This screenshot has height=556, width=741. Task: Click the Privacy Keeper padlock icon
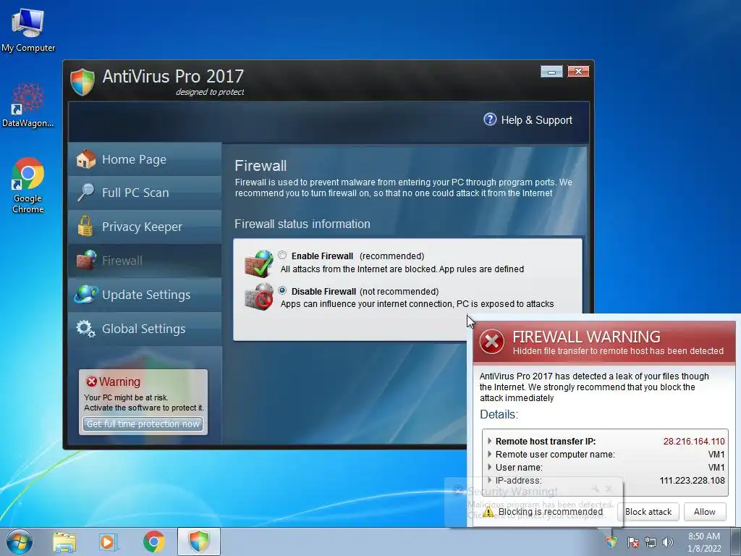tap(85, 226)
